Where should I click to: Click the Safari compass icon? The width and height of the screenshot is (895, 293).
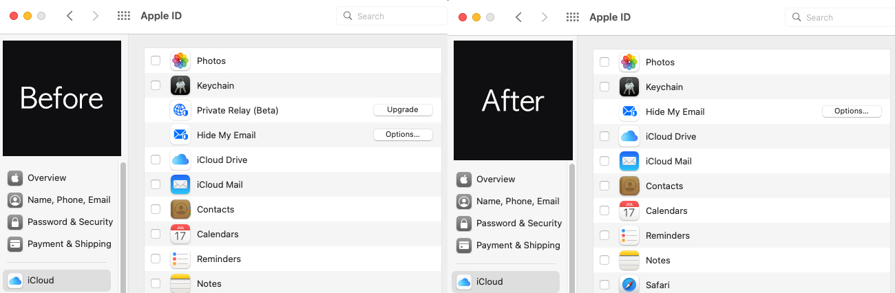point(629,284)
